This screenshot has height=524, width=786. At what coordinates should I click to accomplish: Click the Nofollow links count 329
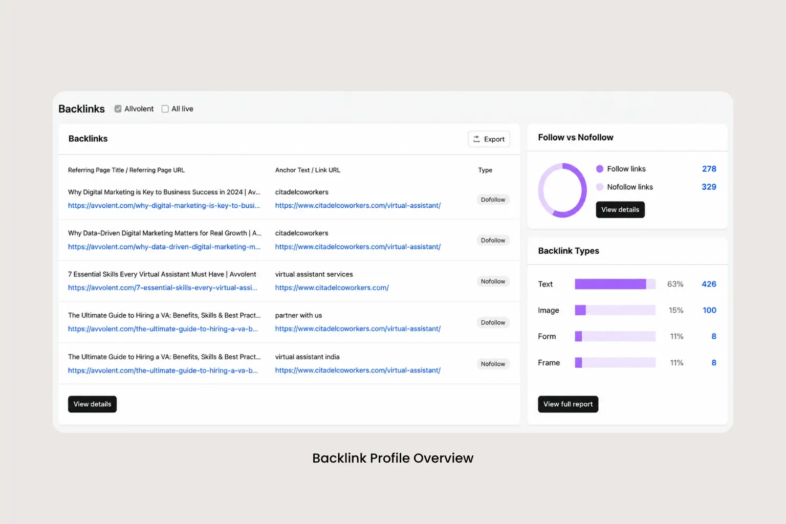tap(709, 187)
